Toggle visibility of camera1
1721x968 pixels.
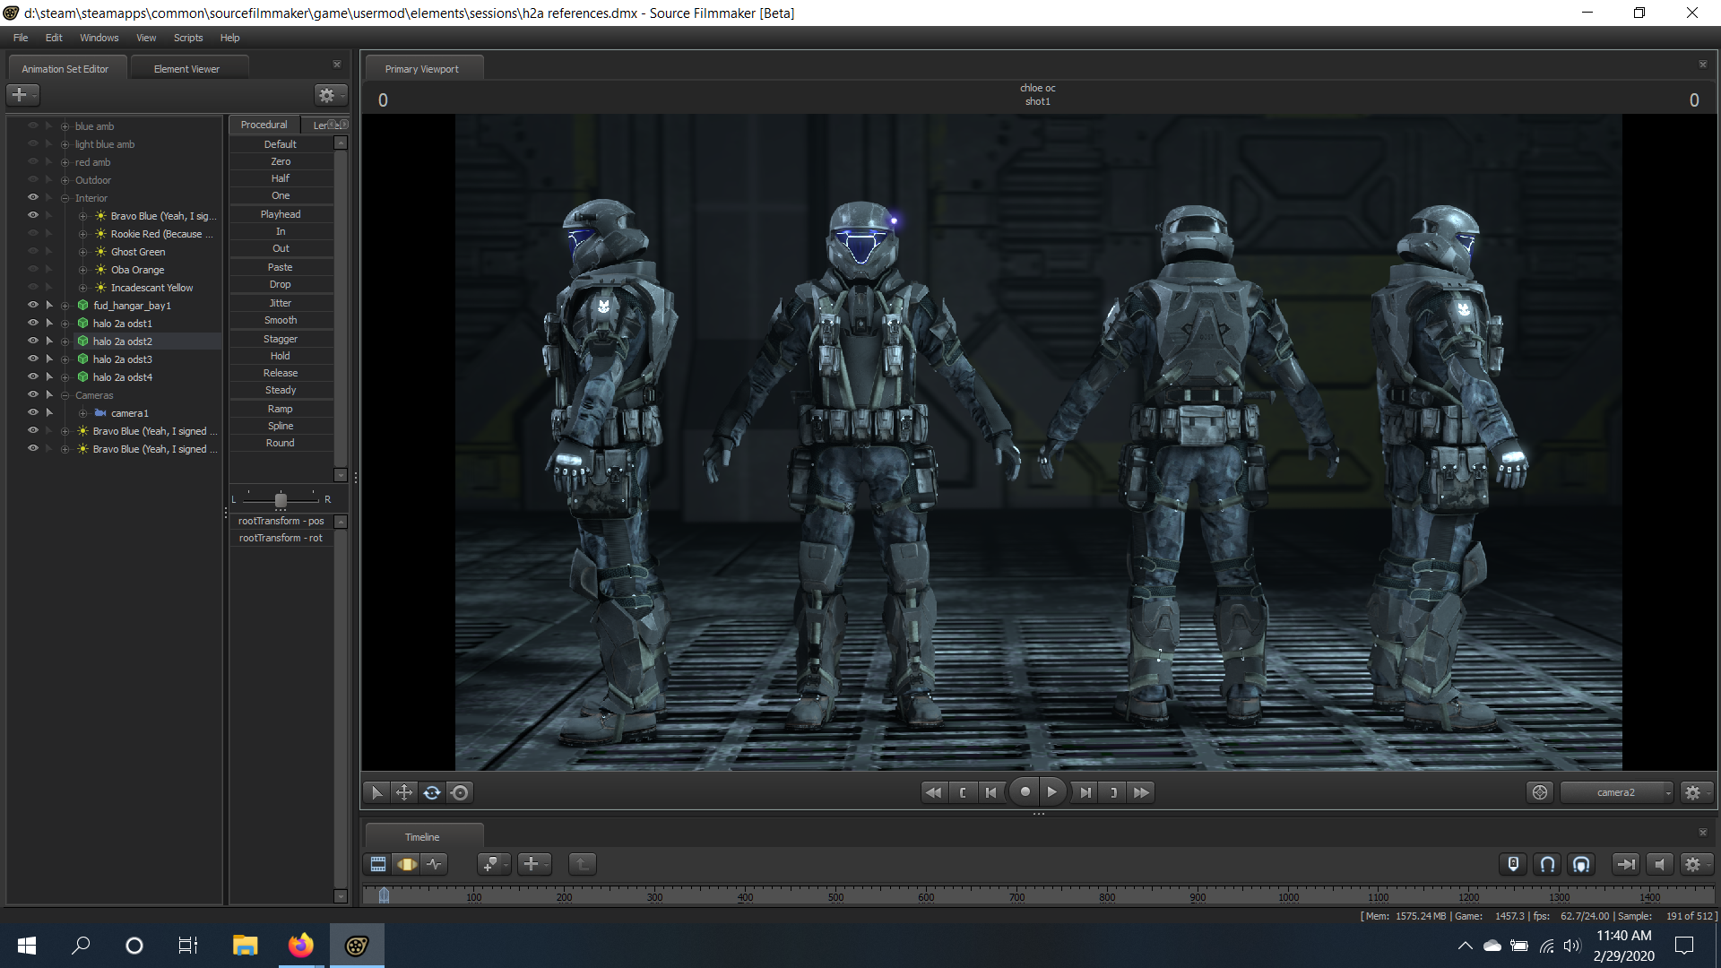33,412
